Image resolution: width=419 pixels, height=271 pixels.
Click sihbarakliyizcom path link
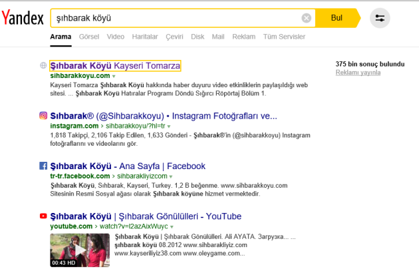point(142,176)
